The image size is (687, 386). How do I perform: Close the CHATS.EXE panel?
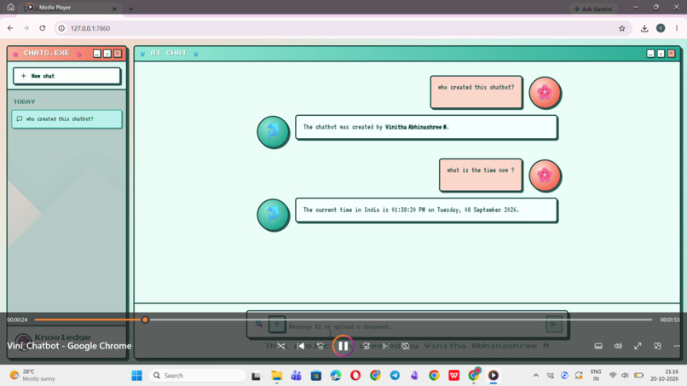[118, 54]
